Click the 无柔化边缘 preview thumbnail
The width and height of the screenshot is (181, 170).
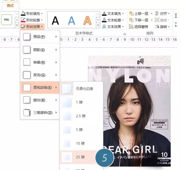click(67, 89)
